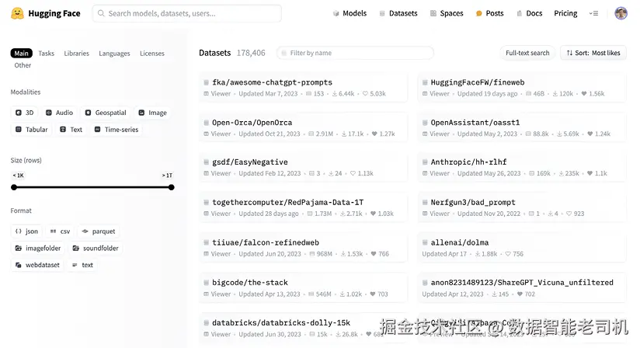The image size is (640, 348).
Task: Open the allenai/dolma dataset card
Action: [x=522, y=248]
